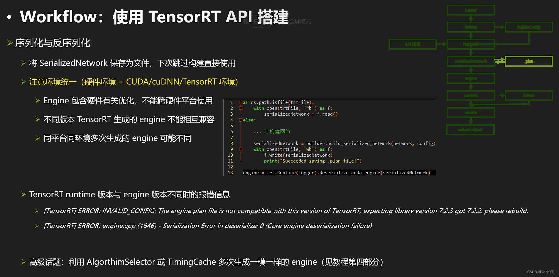Image resolution: width=559 pixels, height=277 pixels.
Task: Click the Builder flowchart box
Action: coord(471,27)
